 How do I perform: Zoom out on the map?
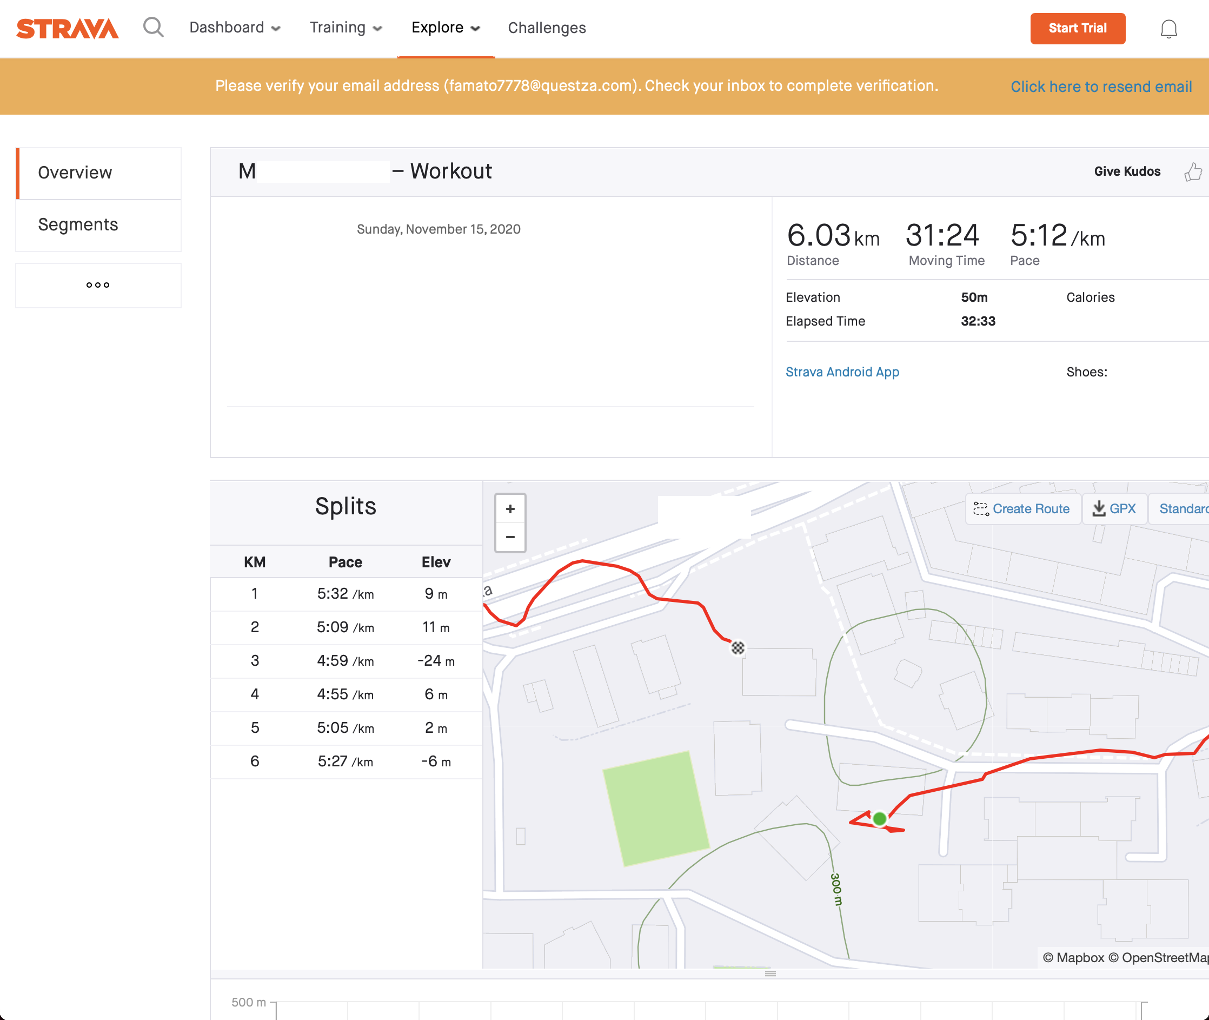[510, 537]
